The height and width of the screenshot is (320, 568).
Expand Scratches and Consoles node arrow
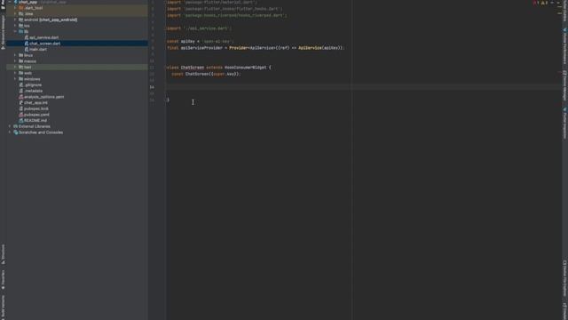point(10,132)
